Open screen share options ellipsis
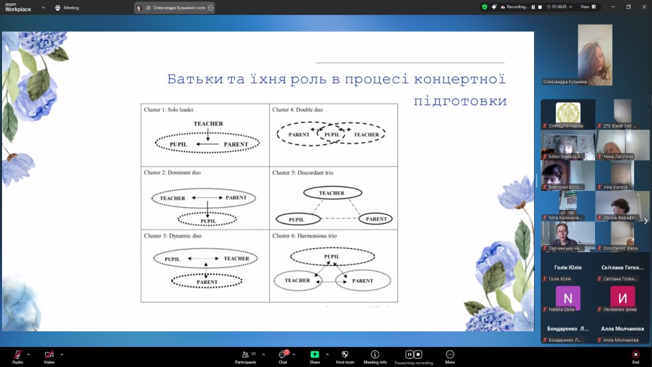This screenshot has width=652, height=367. pyautogui.click(x=210, y=8)
